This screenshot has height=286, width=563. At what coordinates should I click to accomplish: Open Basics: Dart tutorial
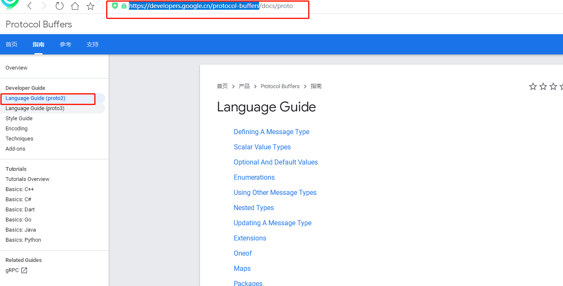click(20, 210)
